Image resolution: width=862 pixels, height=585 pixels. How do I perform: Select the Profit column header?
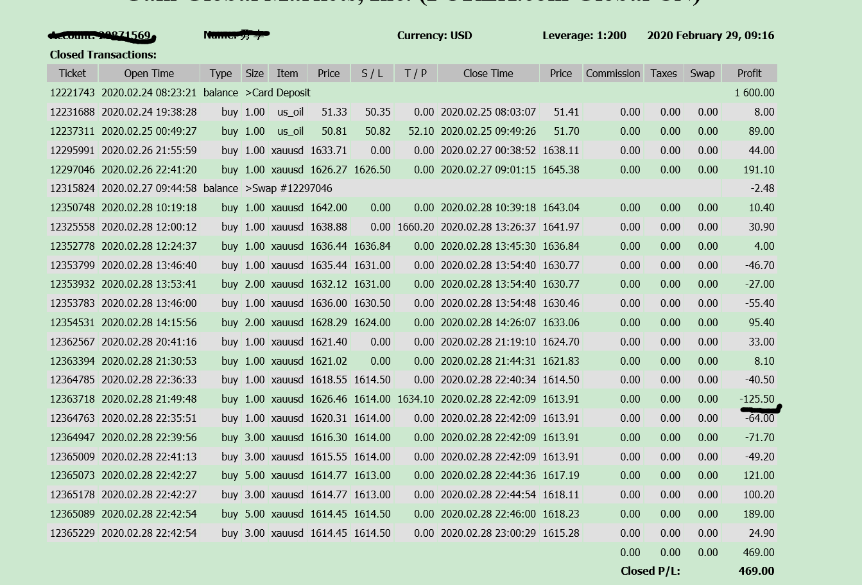pyautogui.click(x=750, y=73)
